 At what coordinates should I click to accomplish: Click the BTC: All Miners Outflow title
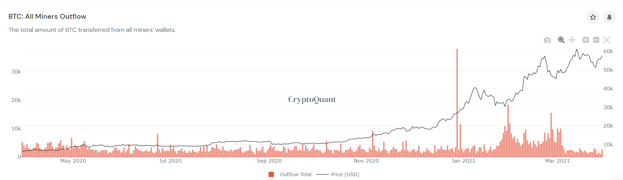tap(47, 16)
